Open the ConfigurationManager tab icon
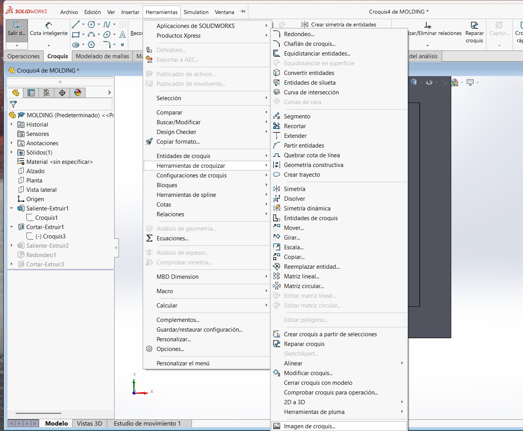The image size is (523, 431). tap(47, 93)
